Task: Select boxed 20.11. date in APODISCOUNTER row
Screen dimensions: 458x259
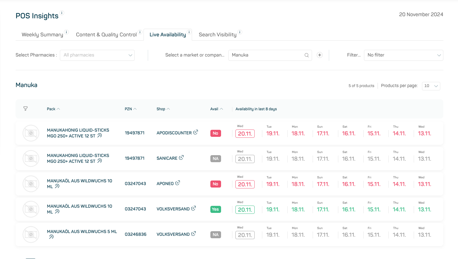Action: (245, 134)
